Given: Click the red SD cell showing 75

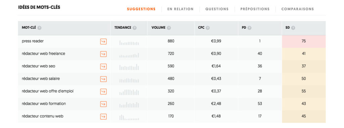Looking at the screenshot, I should tap(304, 41).
